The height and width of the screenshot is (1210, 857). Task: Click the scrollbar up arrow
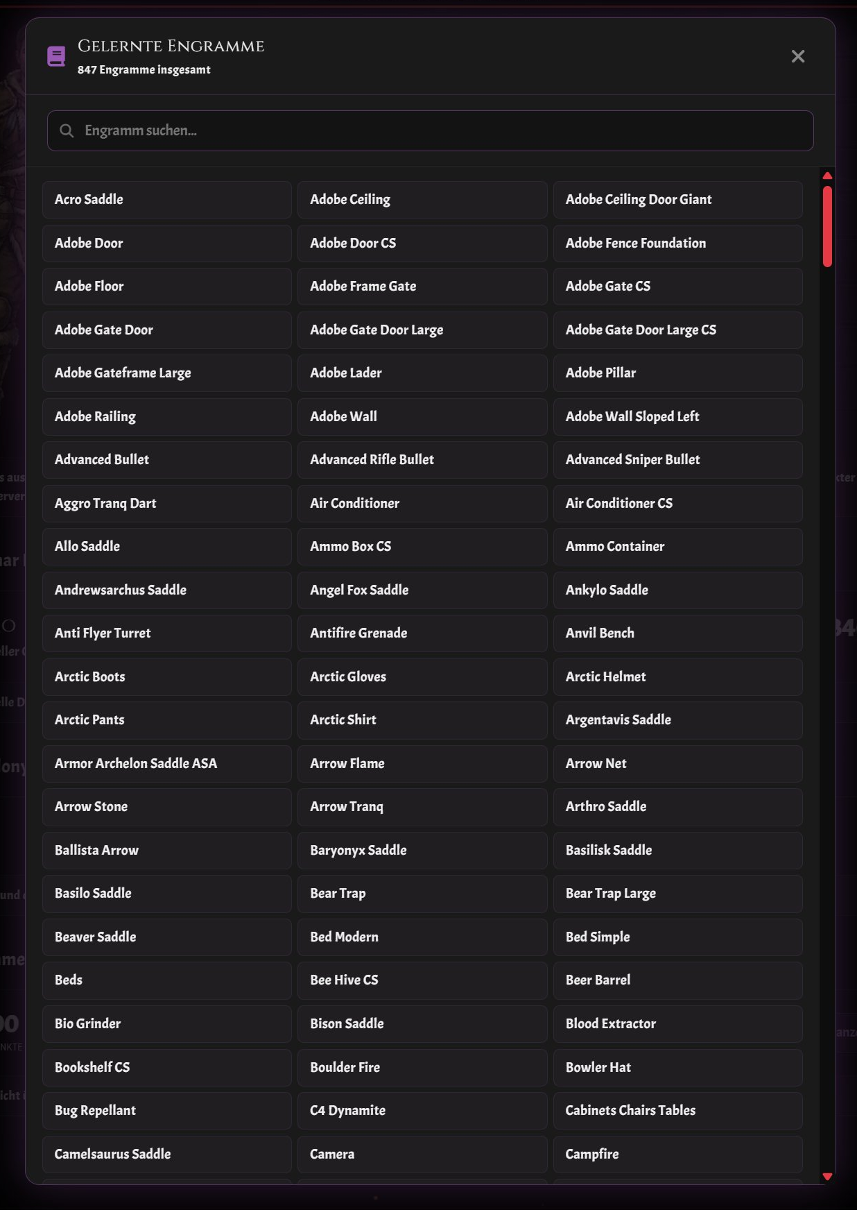coord(827,176)
